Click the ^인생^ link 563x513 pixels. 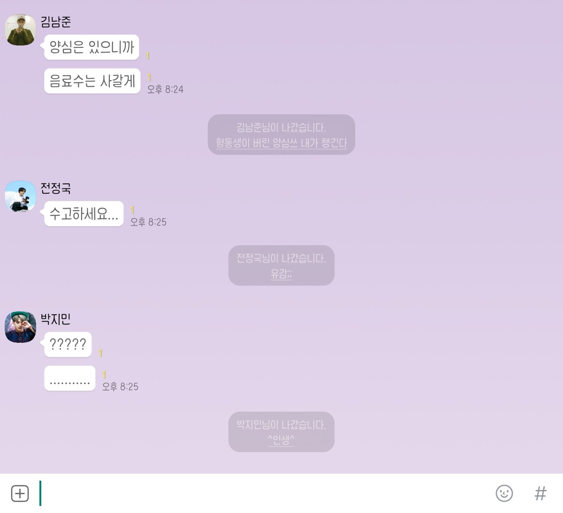pos(281,440)
